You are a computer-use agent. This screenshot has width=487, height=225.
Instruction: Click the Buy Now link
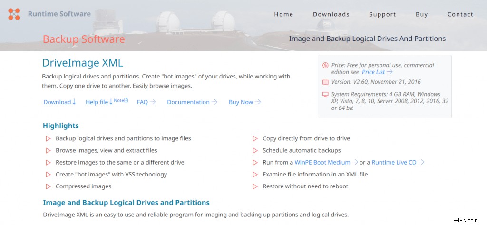(x=241, y=102)
